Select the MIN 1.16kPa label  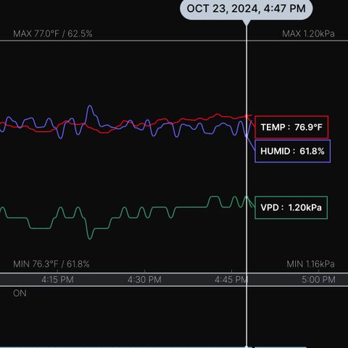(310, 264)
